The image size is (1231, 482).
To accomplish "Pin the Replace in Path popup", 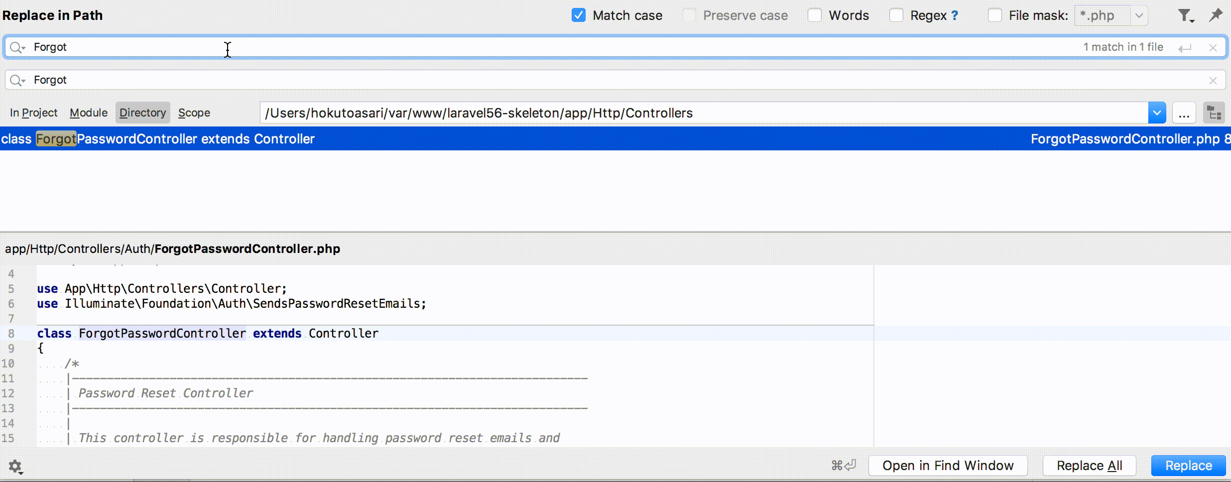I will coord(1217,15).
